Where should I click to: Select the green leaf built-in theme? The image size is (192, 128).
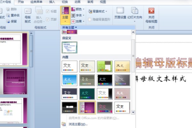coord(105,67)
